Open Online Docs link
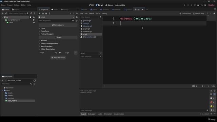 tap(185, 14)
